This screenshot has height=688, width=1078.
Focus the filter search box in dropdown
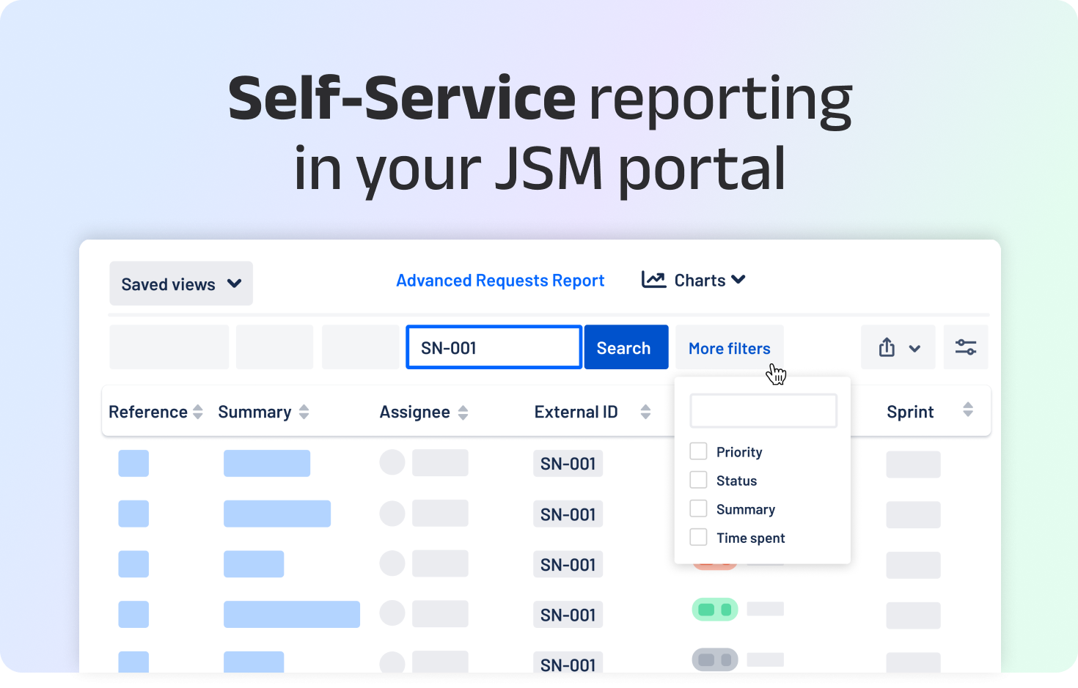tap(763, 411)
